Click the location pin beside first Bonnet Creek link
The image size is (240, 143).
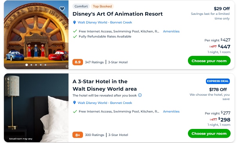74,22
